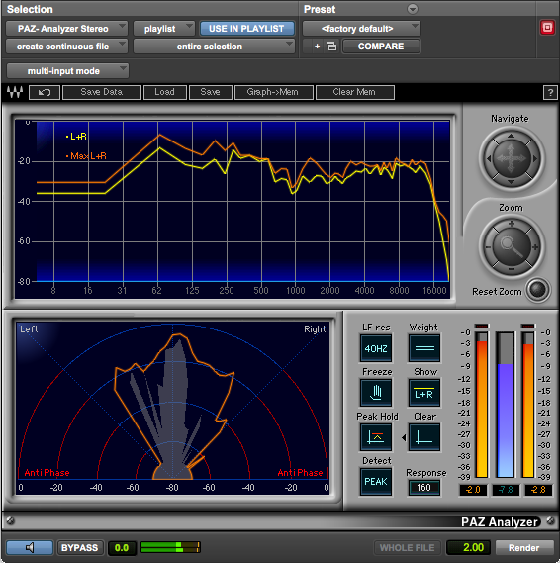Toggle USE IN PLAYLIST button
The image size is (560, 563).
pos(246,29)
